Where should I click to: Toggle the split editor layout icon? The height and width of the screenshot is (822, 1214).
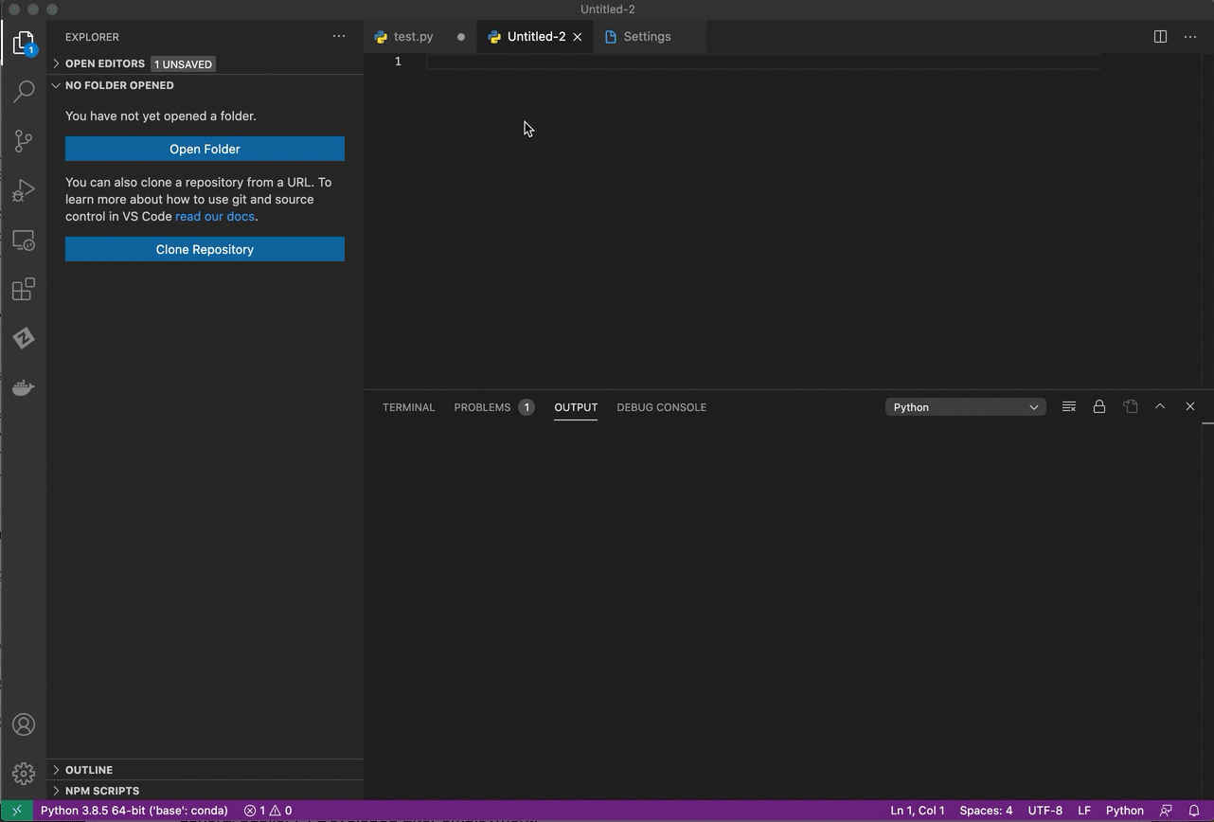coord(1160,36)
